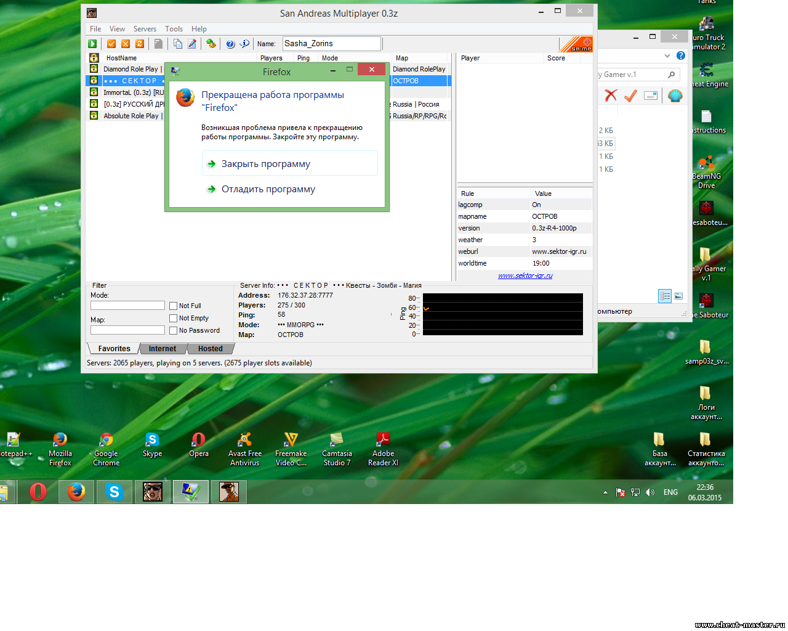The image size is (788, 631).
Task: Open BeamNG Drive desktop shortcut
Action: click(707, 172)
